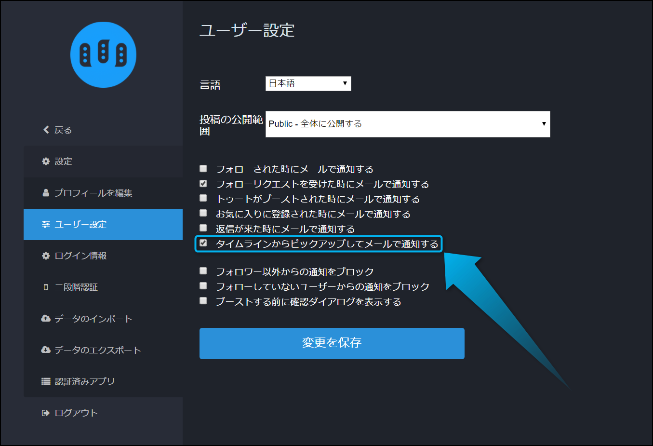
Task: Uncheck フォローリクエストを受けた時にメールで通知する
Action: point(203,184)
